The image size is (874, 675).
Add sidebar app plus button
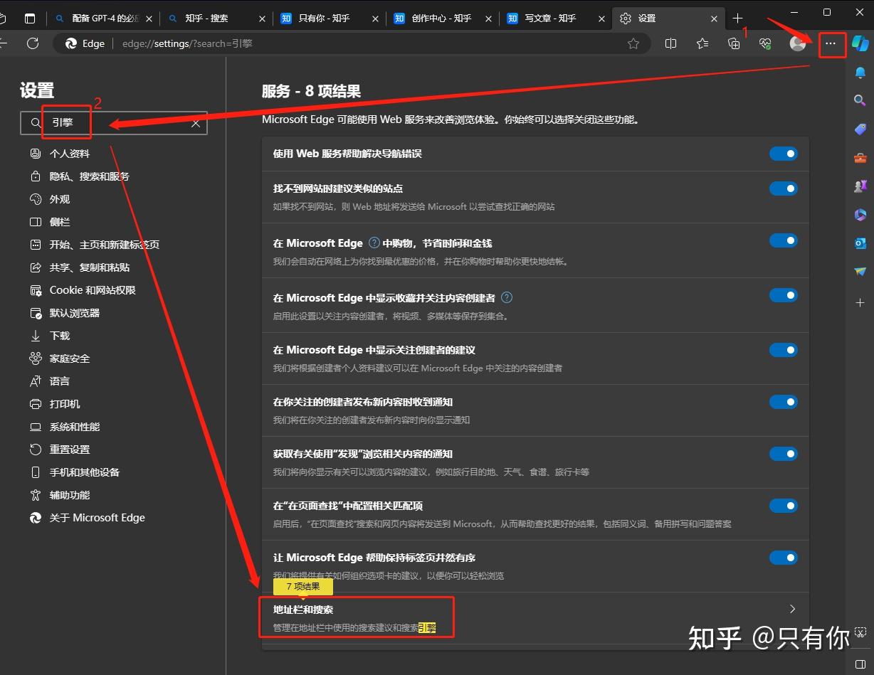pyautogui.click(x=860, y=302)
